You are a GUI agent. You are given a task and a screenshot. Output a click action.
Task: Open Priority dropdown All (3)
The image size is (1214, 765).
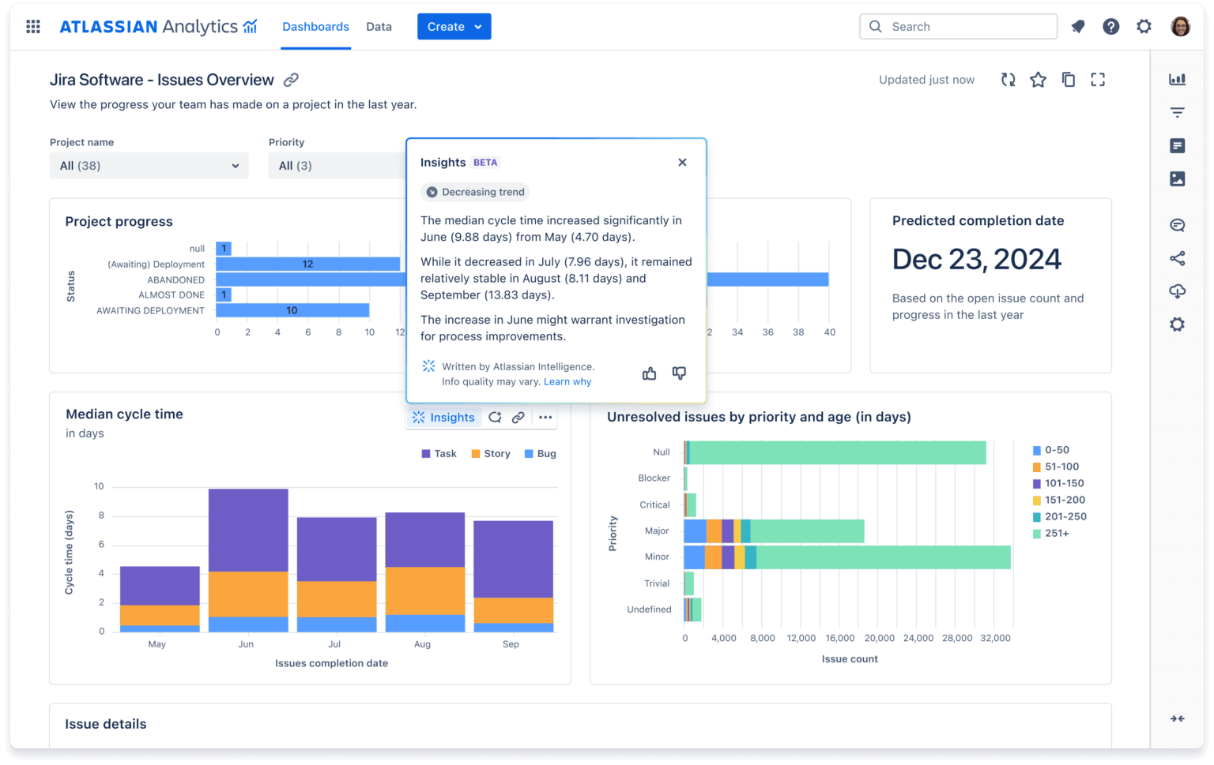coord(337,166)
